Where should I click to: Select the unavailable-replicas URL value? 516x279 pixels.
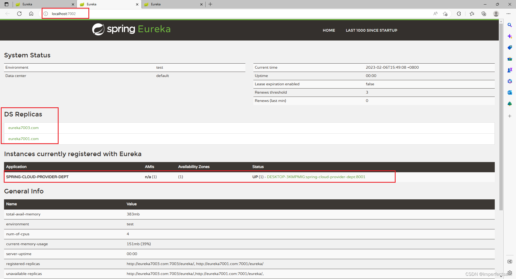195,274
